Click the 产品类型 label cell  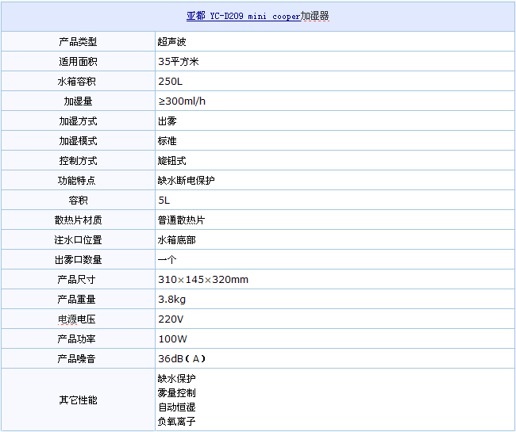click(x=78, y=42)
